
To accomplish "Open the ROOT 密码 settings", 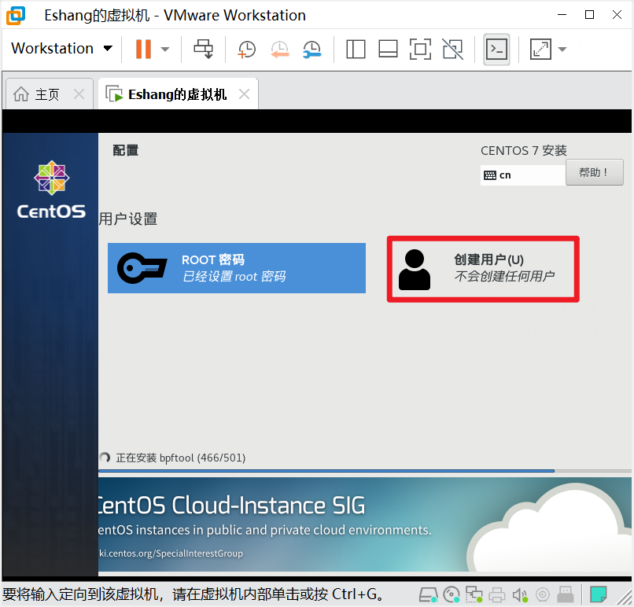I will pyautogui.click(x=237, y=268).
